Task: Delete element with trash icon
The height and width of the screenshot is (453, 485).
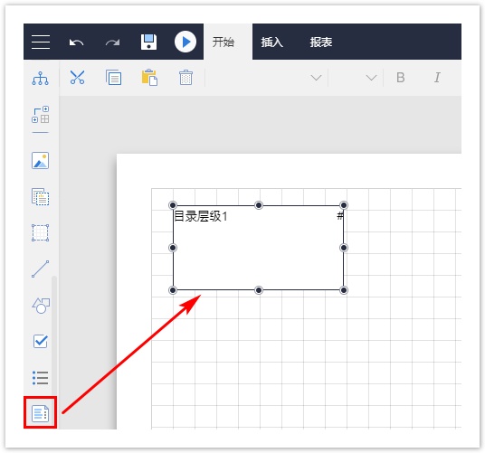Action: [185, 77]
